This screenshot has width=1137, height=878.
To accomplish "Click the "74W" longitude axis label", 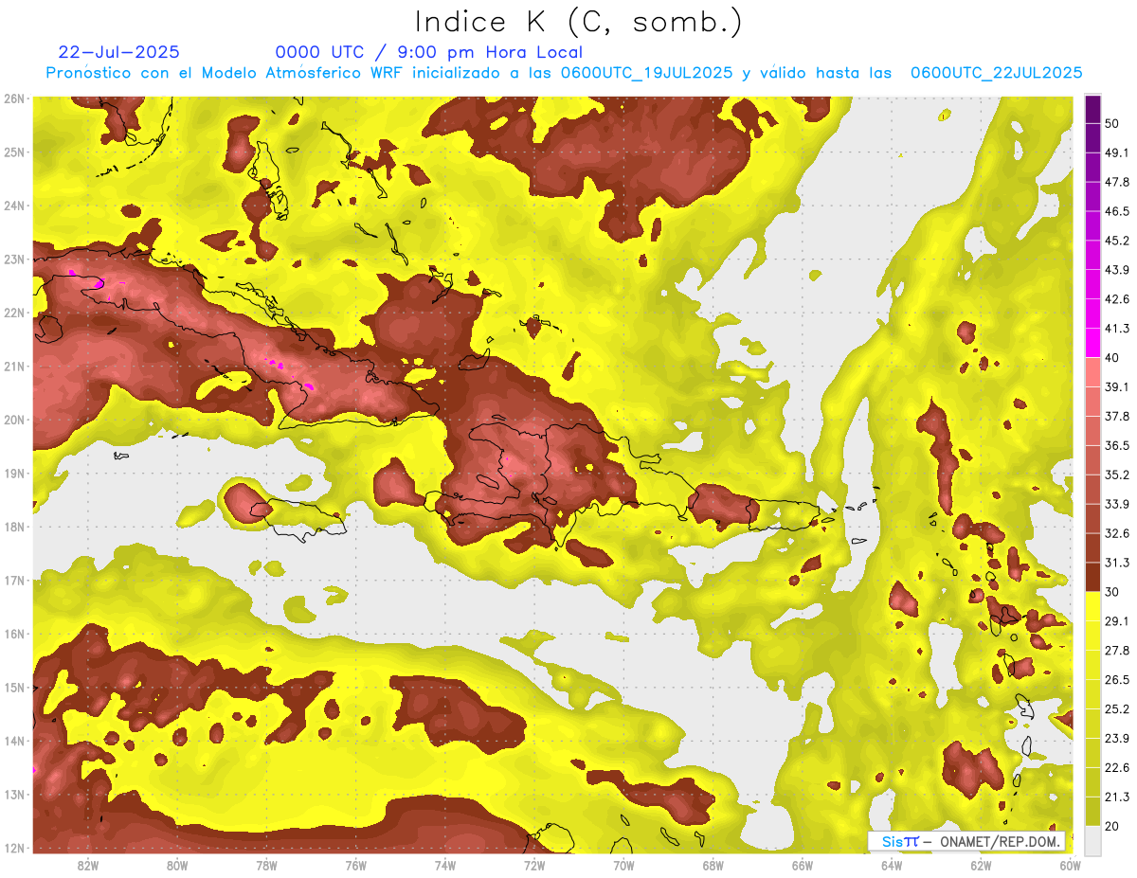I will click(x=445, y=866).
